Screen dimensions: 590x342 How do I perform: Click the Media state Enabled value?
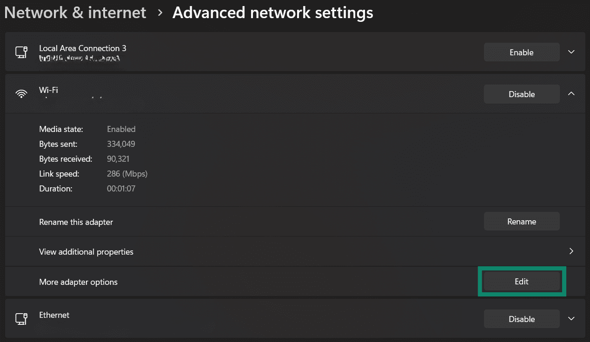pos(121,129)
